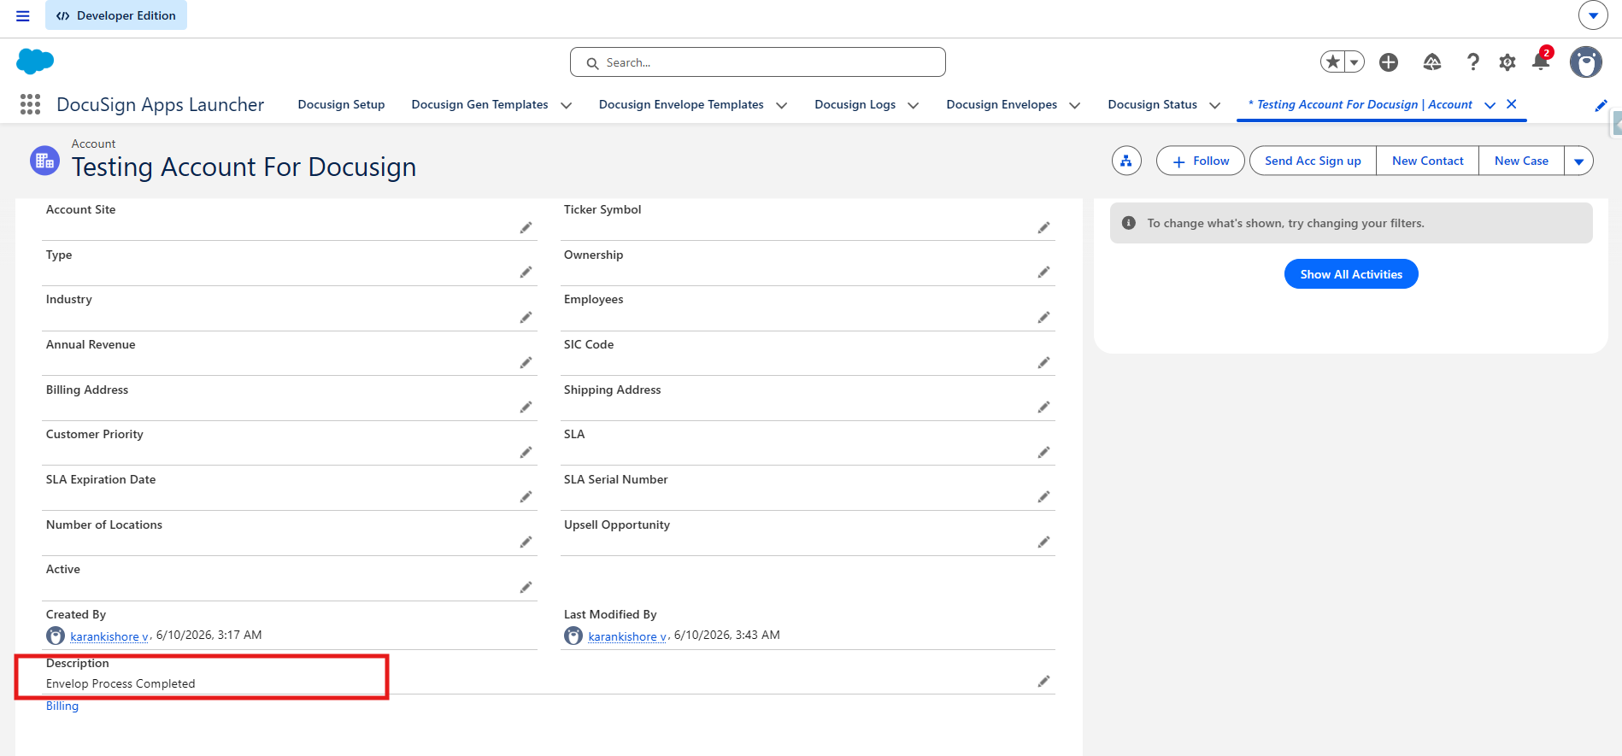Screen dimensions: 1622x756
Task: Click the New Contact button
Action: [x=1427, y=161]
